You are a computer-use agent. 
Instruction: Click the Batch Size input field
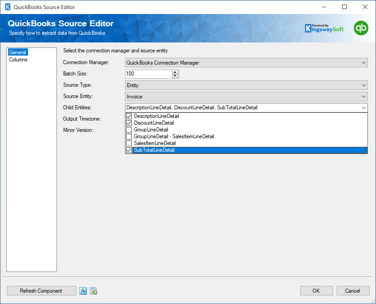pyautogui.click(x=149, y=74)
